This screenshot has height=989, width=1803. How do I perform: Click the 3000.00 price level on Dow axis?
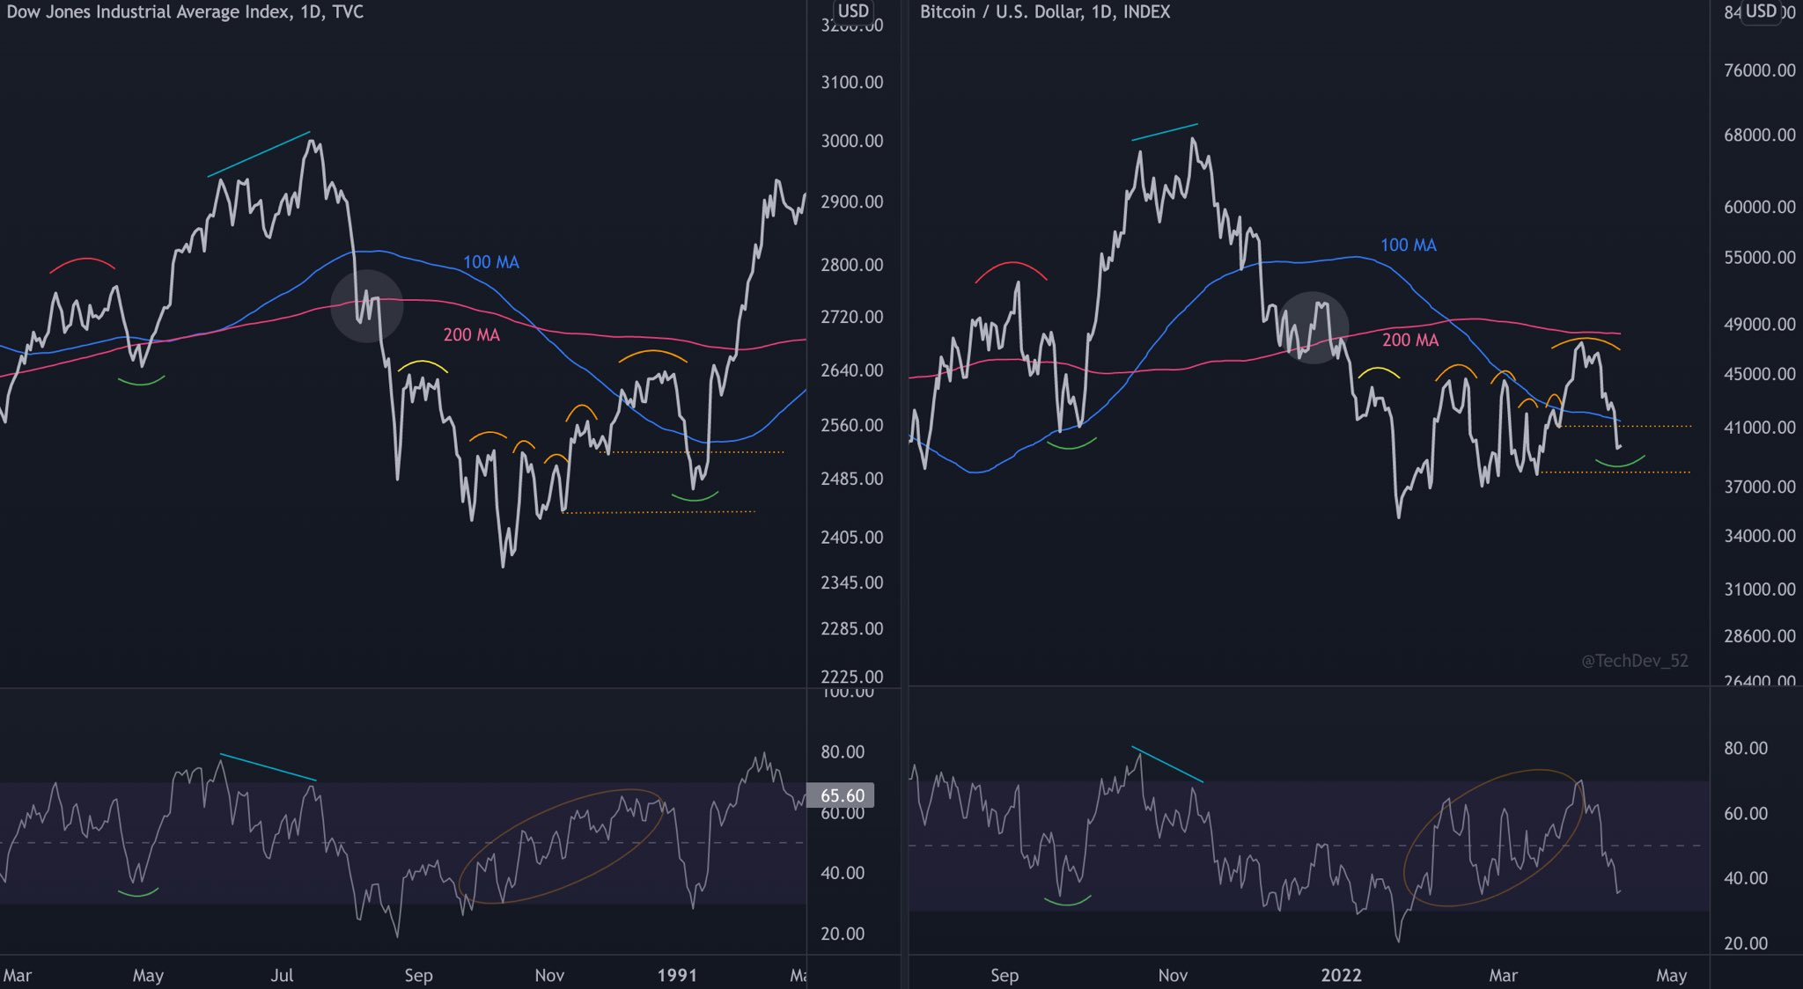click(x=851, y=141)
